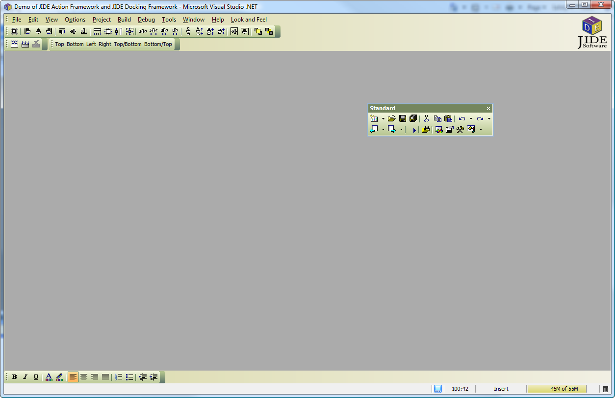Toggle the highlighted Align Left text button
Image resolution: width=615 pixels, height=398 pixels.
[73, 377]
